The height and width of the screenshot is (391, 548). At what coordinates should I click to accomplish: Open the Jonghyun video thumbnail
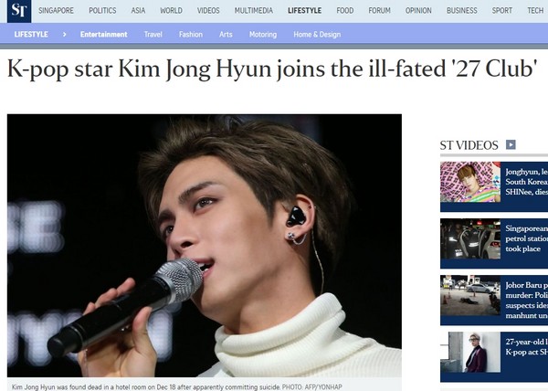tap(470, 182)
